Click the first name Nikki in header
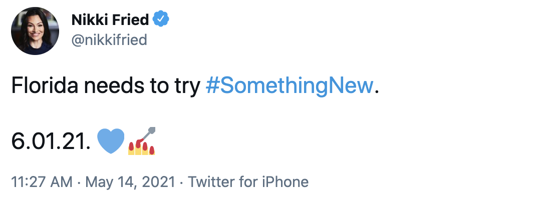This screenshot has width=558, height=203. (x=89, y=20)
